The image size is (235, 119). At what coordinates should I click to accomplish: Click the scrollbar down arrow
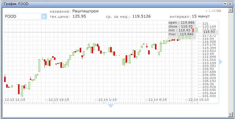[230, 114]
